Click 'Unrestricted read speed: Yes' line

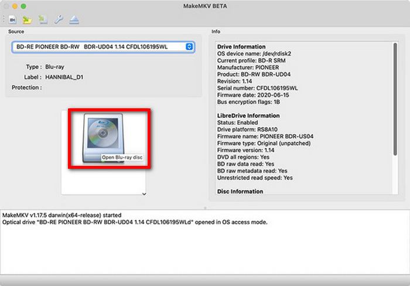255,178
